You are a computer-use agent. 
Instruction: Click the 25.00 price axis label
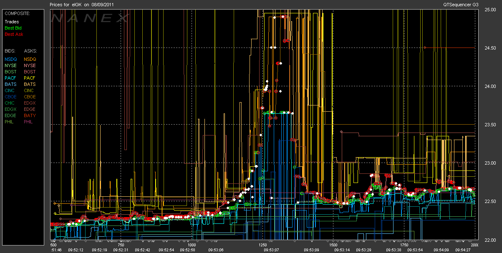[490, 10]
